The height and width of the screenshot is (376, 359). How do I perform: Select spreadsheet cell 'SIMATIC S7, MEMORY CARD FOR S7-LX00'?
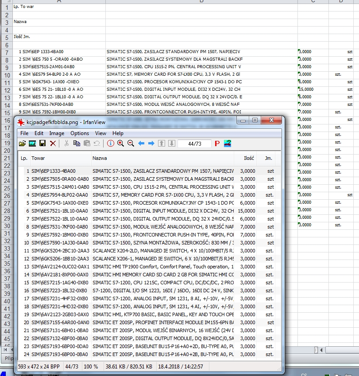click(x=201, y=75)
